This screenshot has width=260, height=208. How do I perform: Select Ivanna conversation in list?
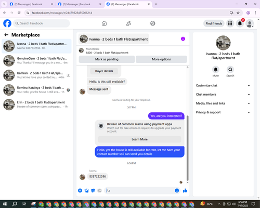point(36,46)
